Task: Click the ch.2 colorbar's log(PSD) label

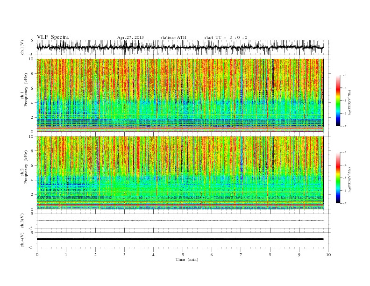Action: point(350,179)
